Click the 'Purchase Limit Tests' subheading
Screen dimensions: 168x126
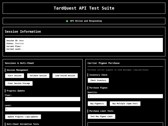pyautogui.click(x=101, y=111)
